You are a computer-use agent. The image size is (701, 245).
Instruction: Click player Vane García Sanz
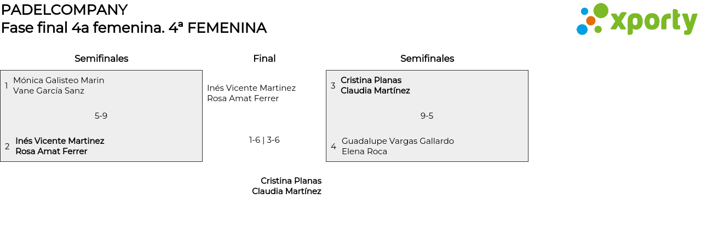tap(49, 91)
